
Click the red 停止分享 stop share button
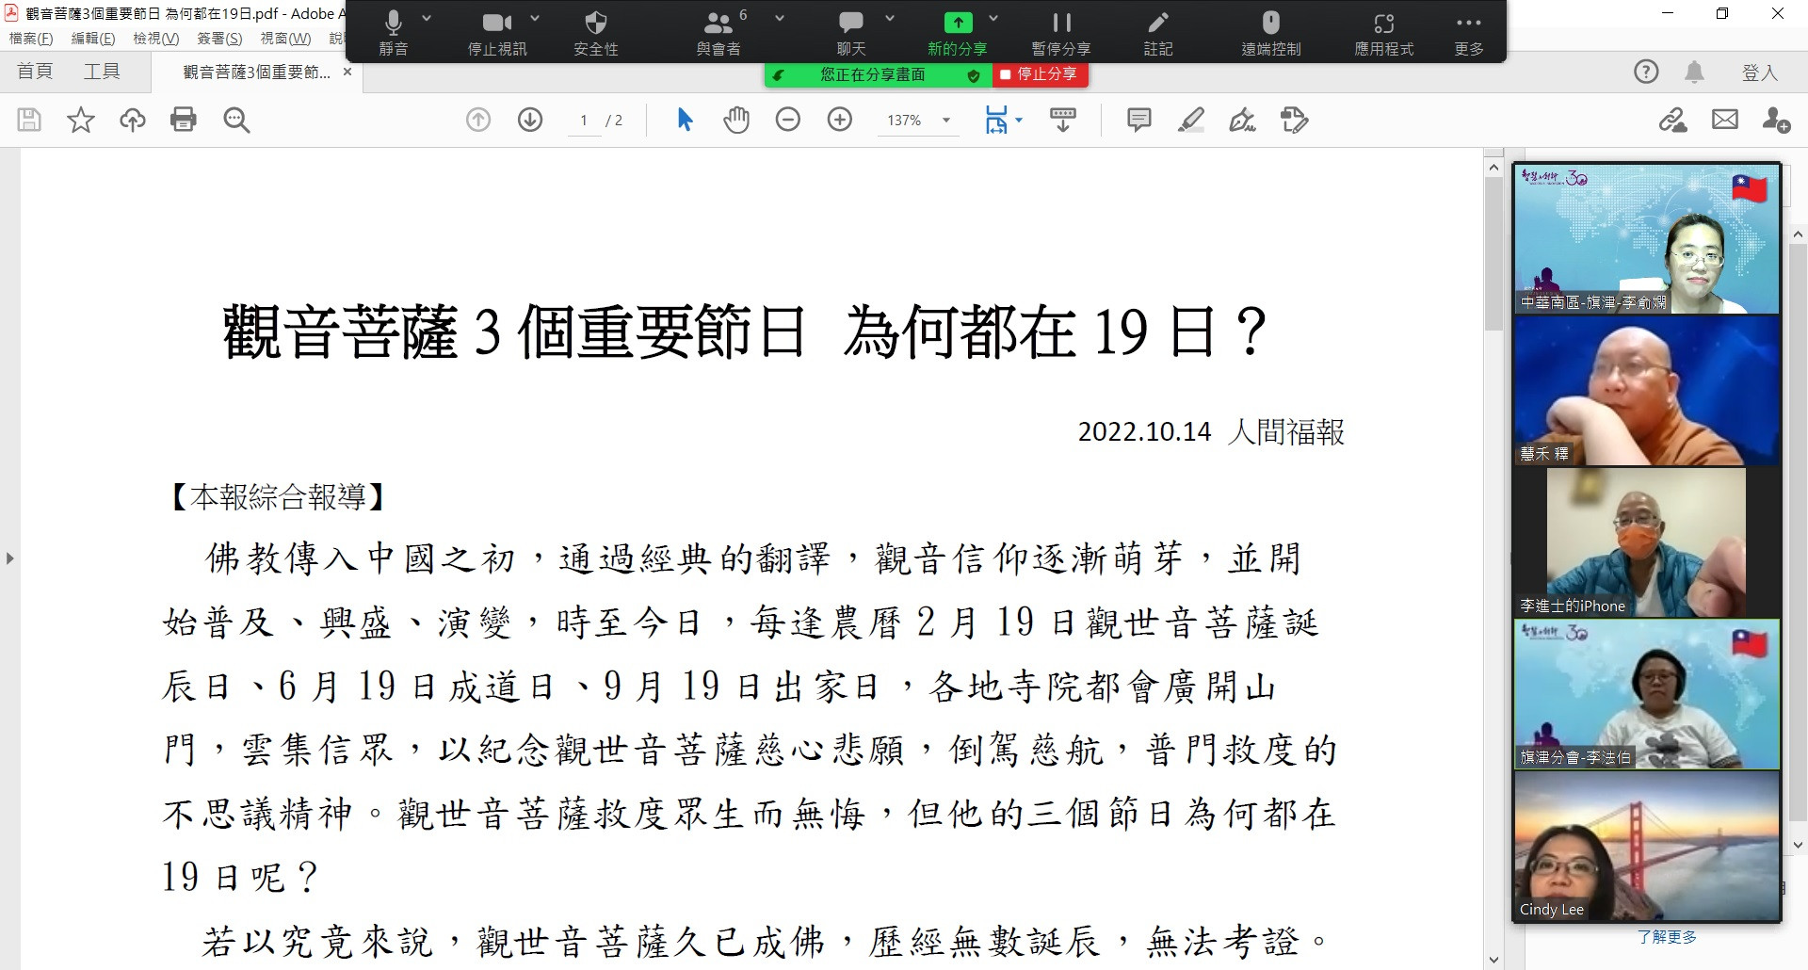point(1040,74)
